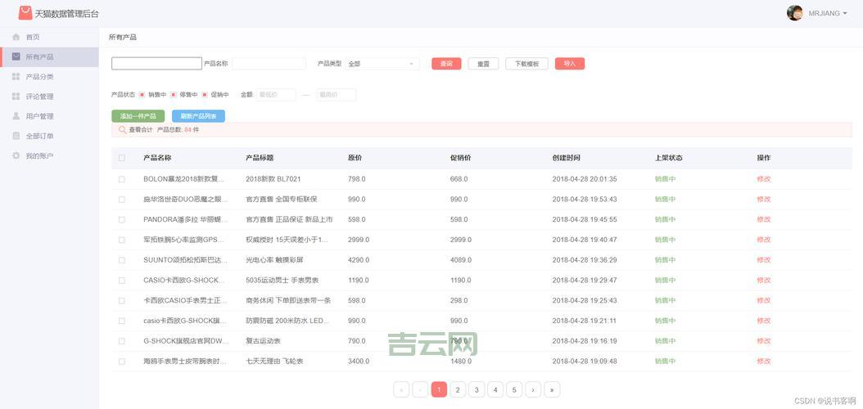This screenshot has width=863, height=409.
Task: Click the magnifier icon beside 查看合计
Action: (x=122, y=130)
